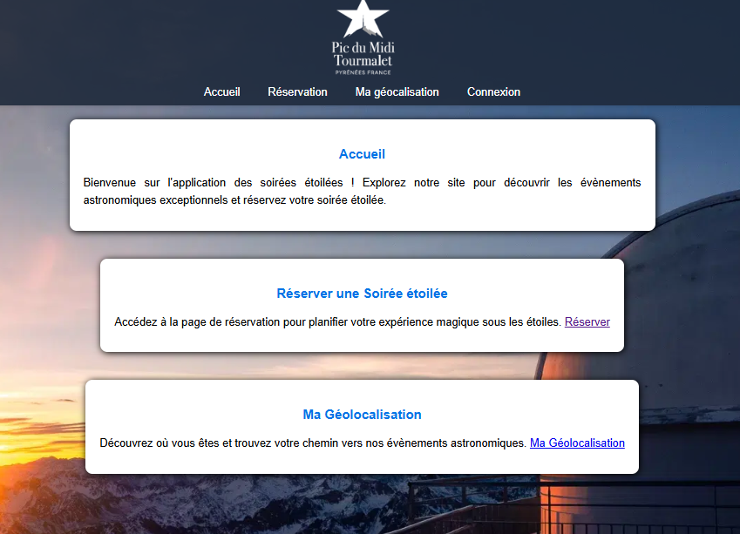The height and width of the screenshot is (534, 740).
Task: Click the blue Ma Géolocalisation card heading
Action: point(362,415)
